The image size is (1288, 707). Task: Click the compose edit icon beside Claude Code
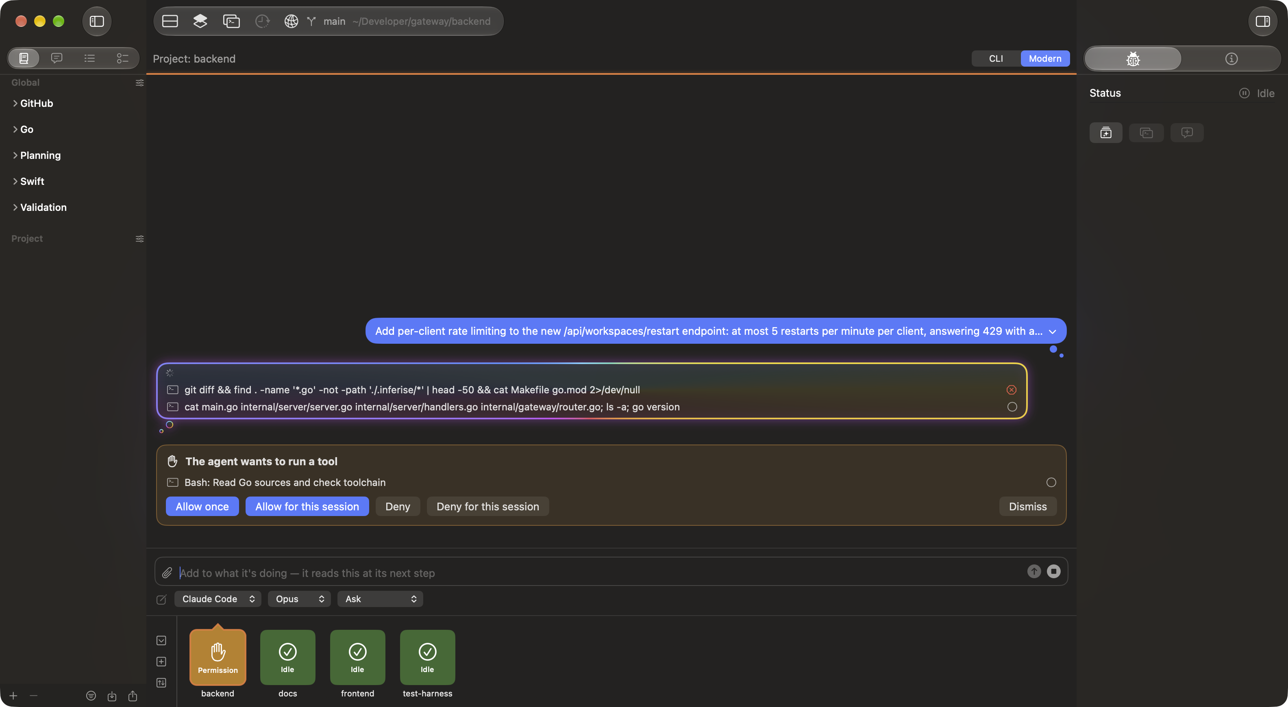click(161, 600)
